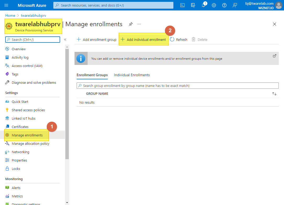Focus the top Azure search bar

coord(113,5)
